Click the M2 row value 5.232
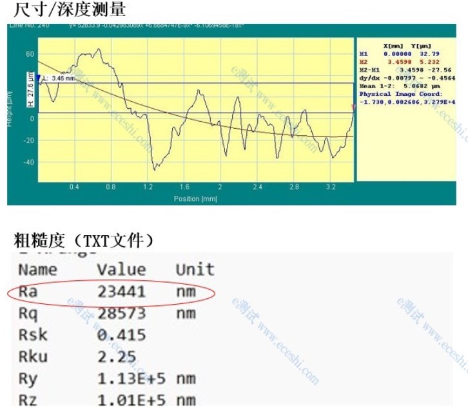This screenshot has width=468, height=409. tap(429, 62)
